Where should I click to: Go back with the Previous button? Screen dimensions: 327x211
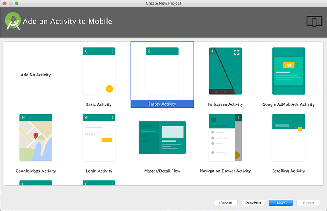click(x=253, y=203)
